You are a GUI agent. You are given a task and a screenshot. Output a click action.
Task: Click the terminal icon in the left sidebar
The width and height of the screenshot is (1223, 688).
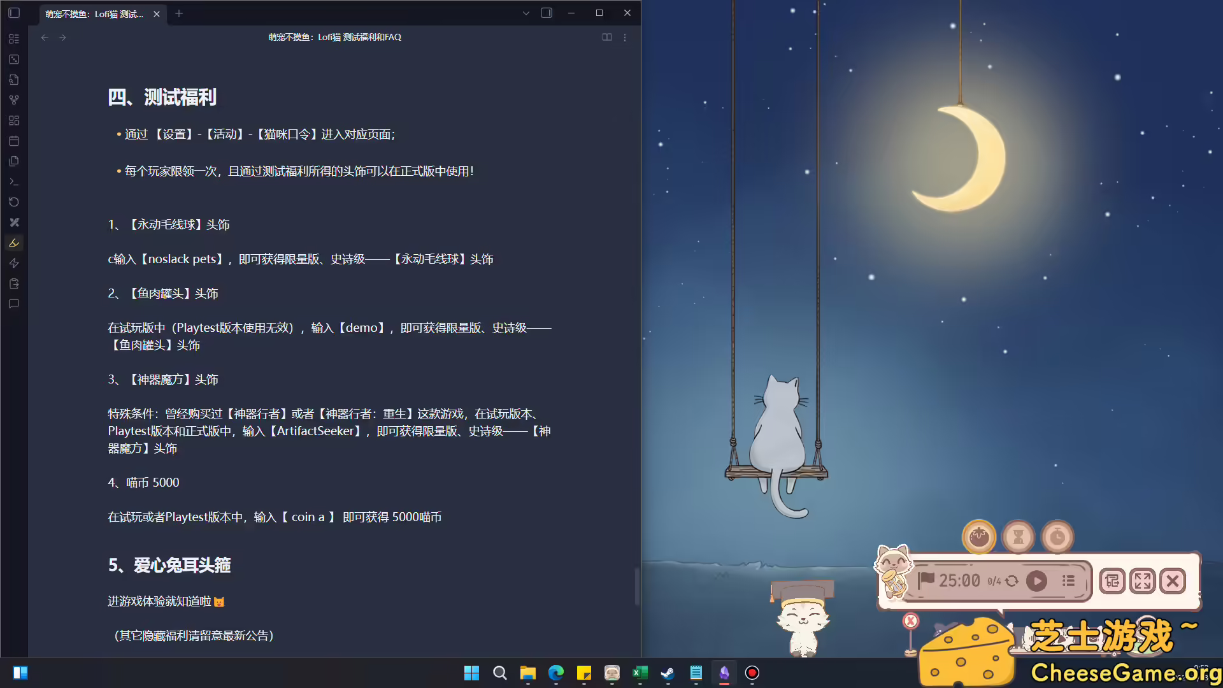[14, 182]
